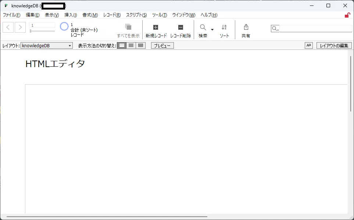
Task: Open the 共有 share icon
Action: point(246,27)
